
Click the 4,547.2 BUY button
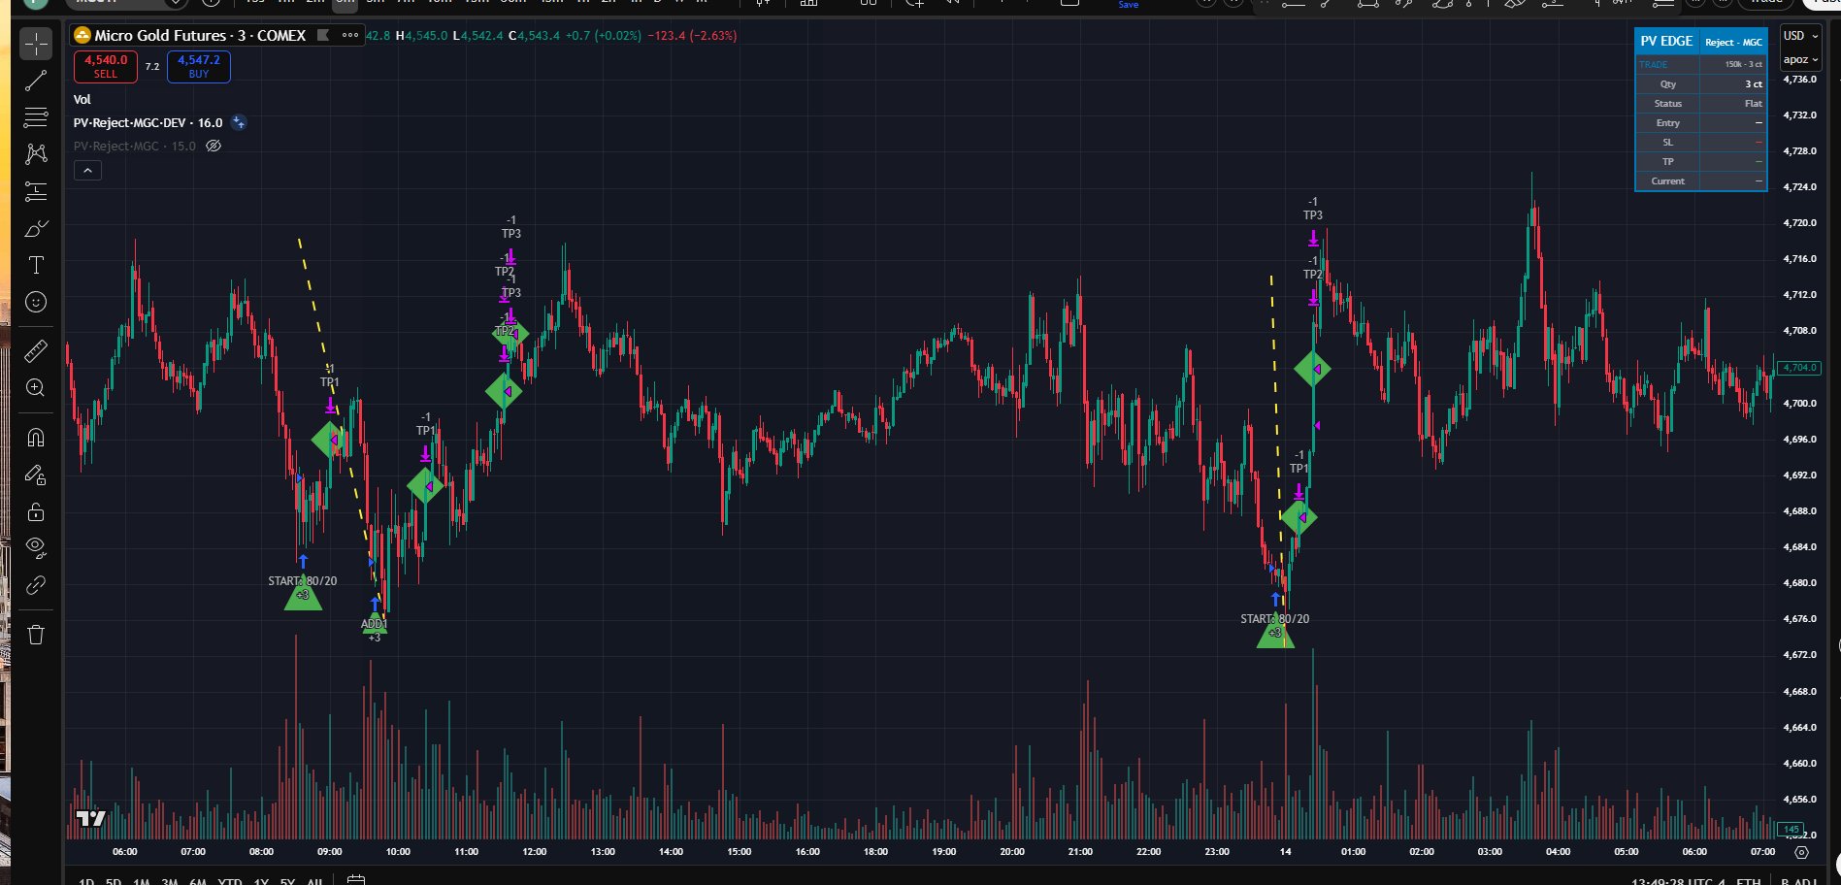[199, 66]
